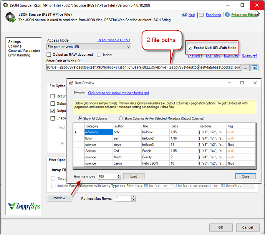265x235 pixels.
Task: Increase the How many rows spinner value
Action: [x=119, y=175]
